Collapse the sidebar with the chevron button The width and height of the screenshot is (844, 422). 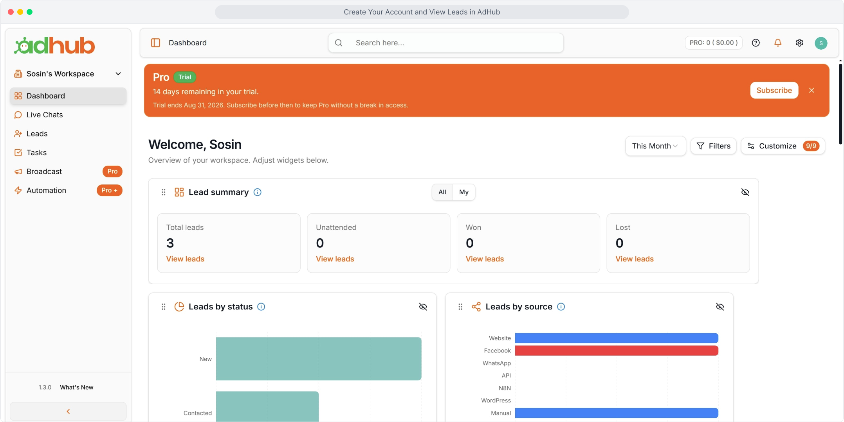click(68, 411)
